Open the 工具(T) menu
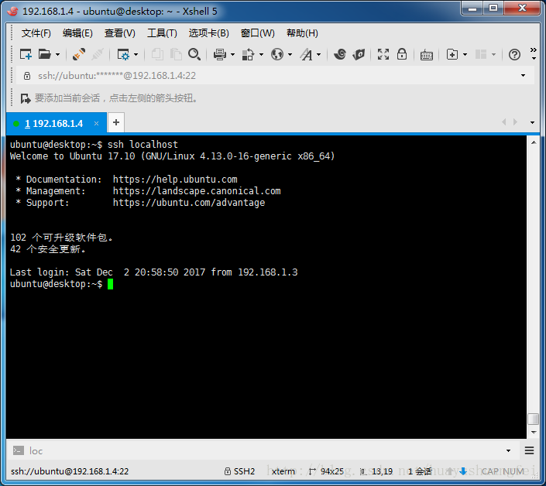Viewport: 546px width, 486px height. click(x=162, y=33)
